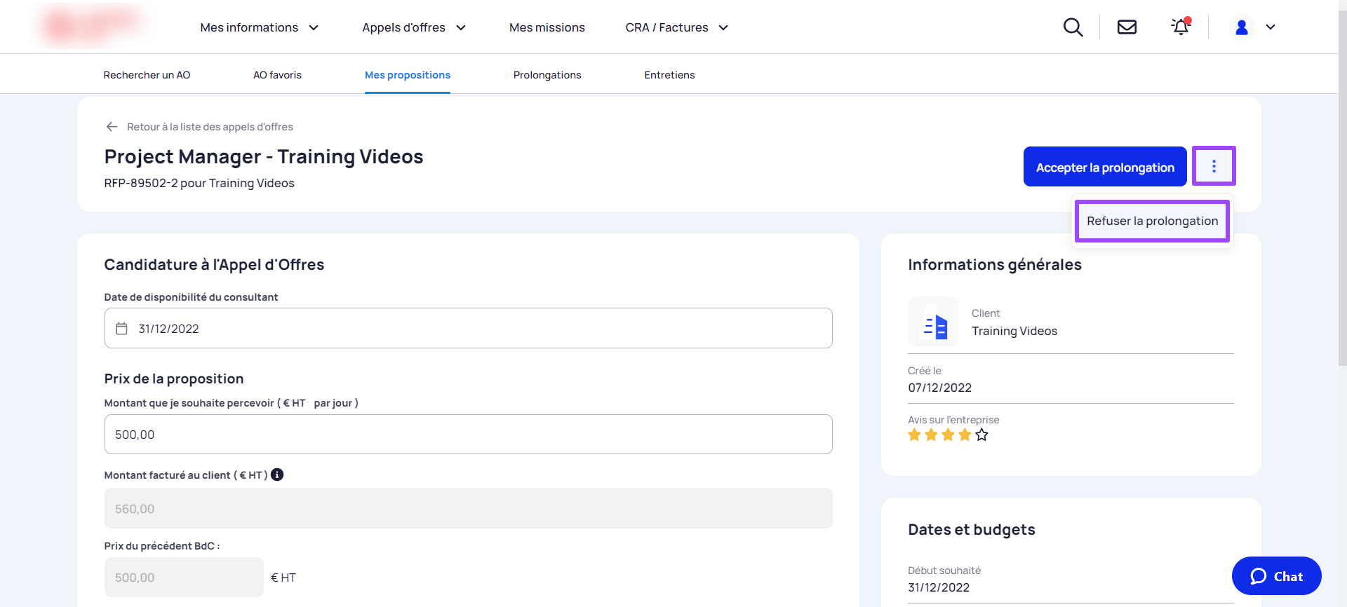Expand the user account chevron
Screen dimensions: 1347x607
(x=1271, y=27)
